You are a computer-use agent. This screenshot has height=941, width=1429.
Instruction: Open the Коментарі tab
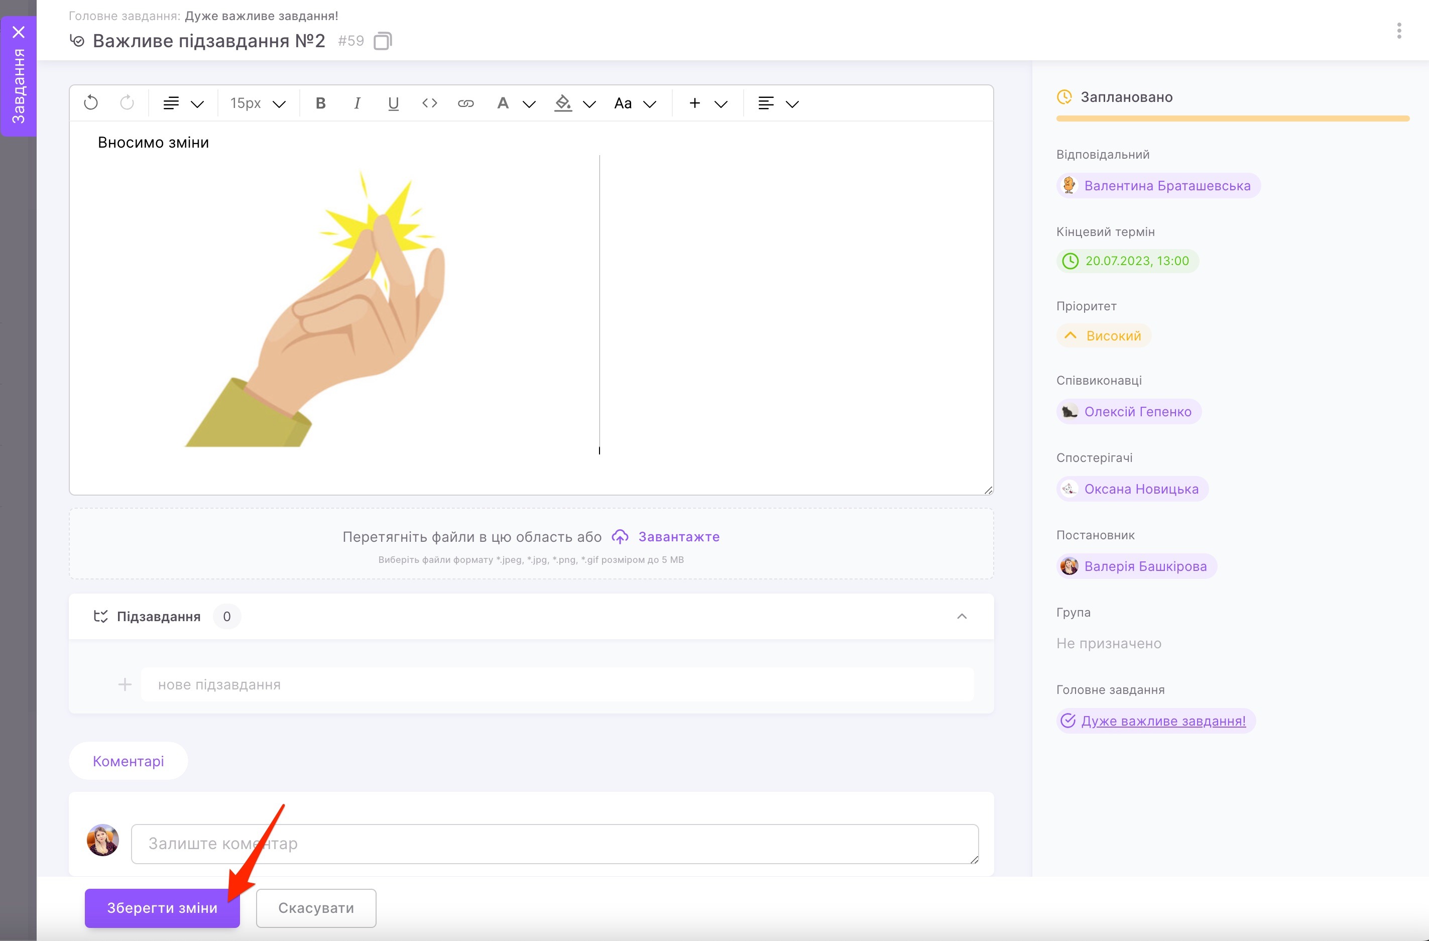128,760
